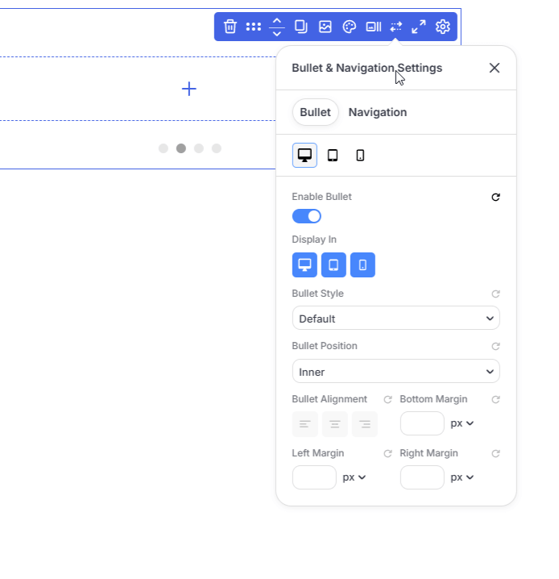Click the expand fullscreen arrows icon
559x579 pixels.
coord(419,27)
